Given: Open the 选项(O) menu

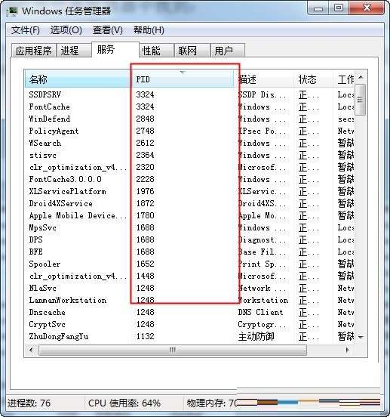Looking at the screenshot, I should 66,30.
